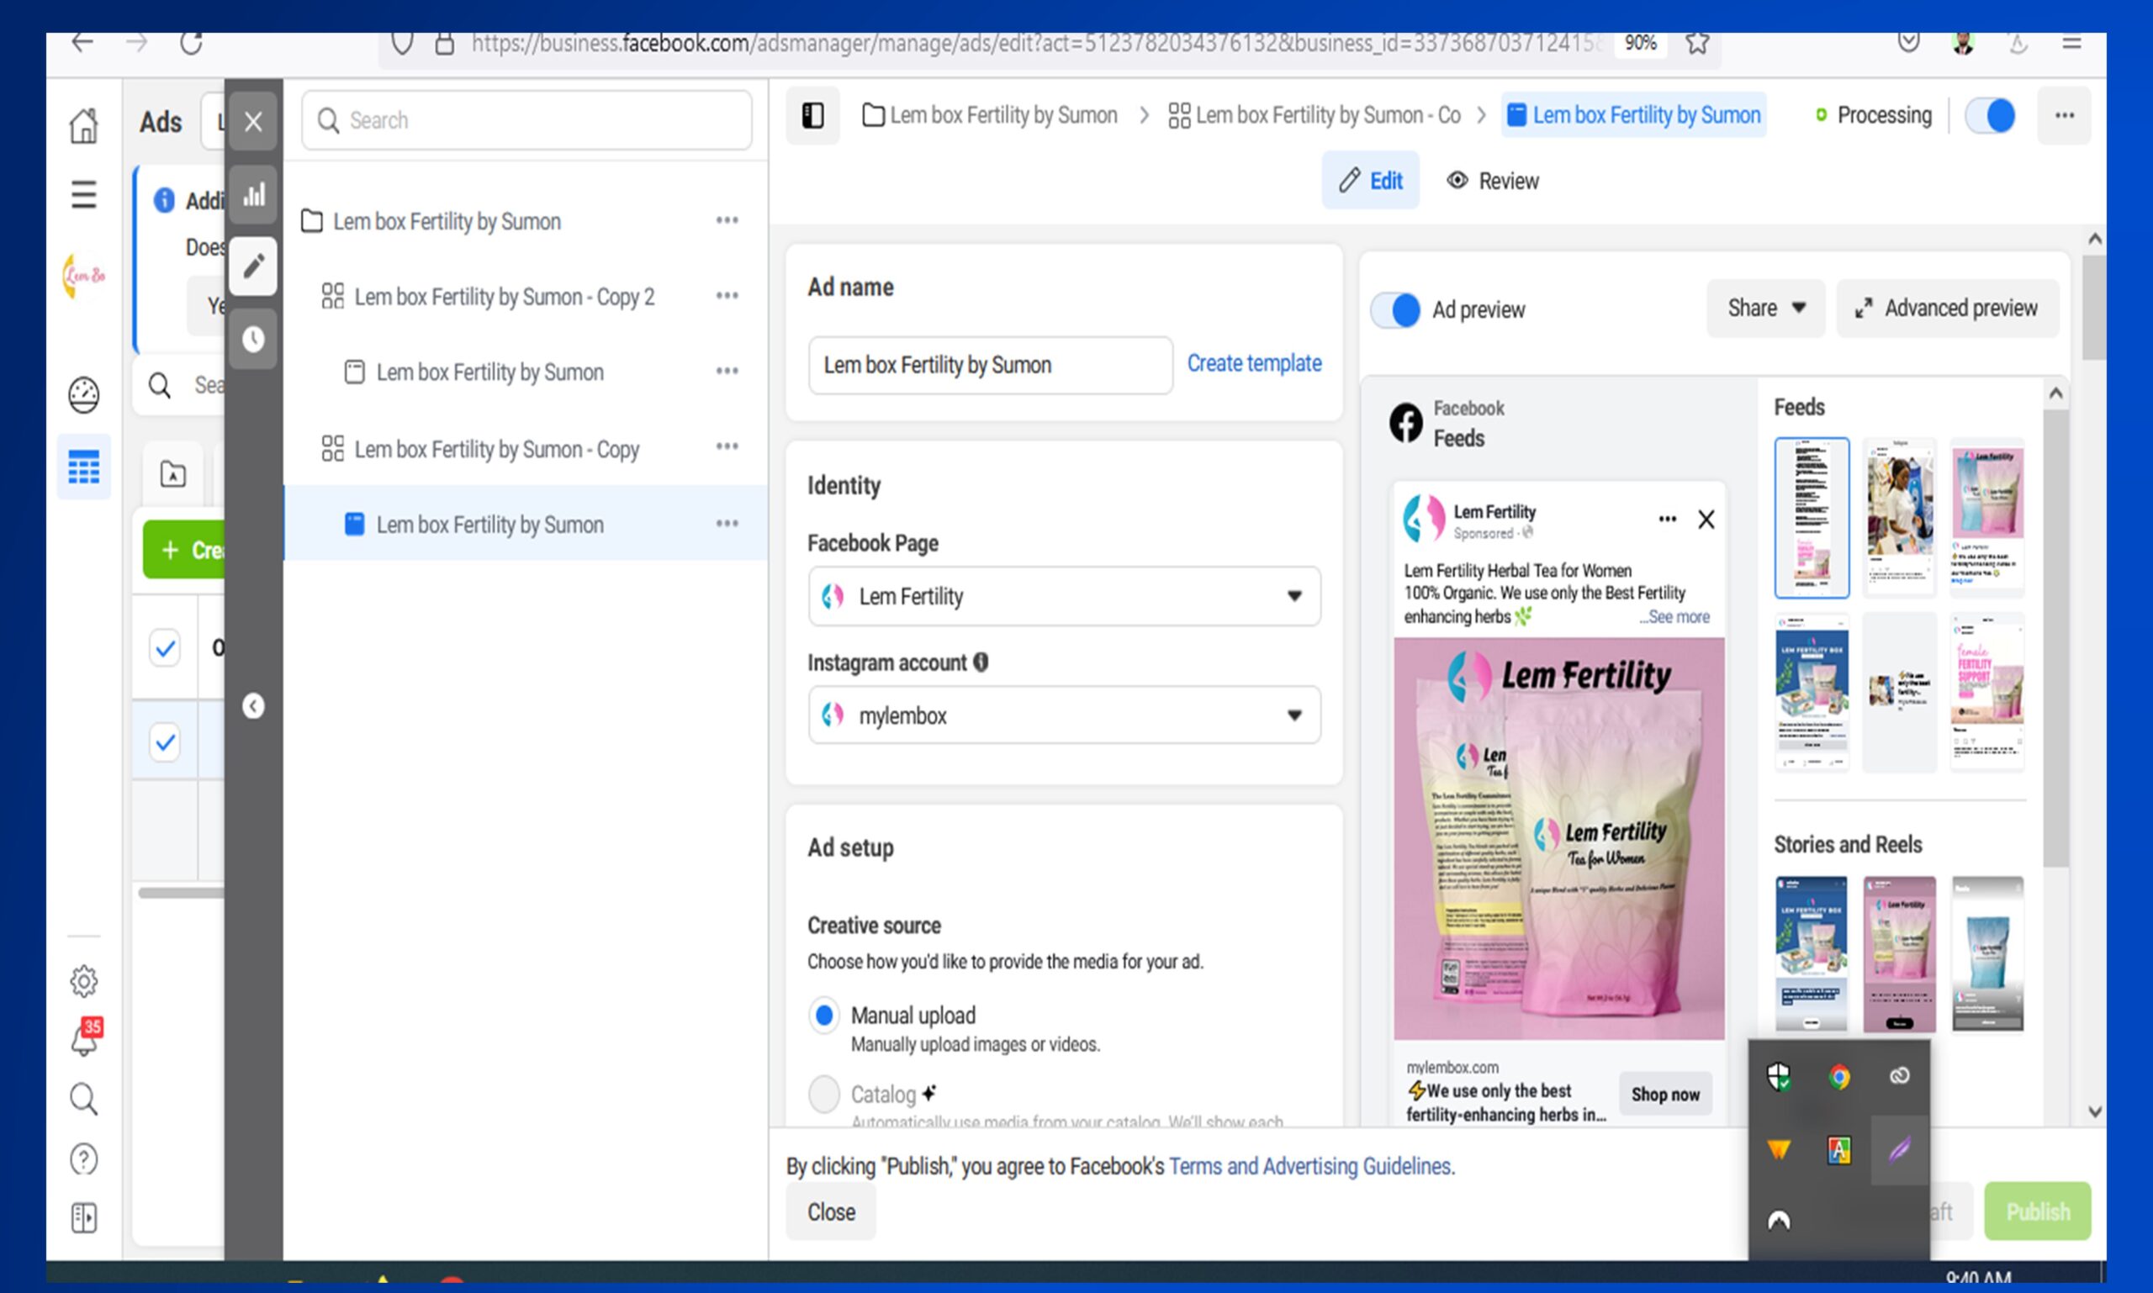Open the Facebook Page dropdown
Screen dimensions: 2153x1293
tap(1063, 596)
